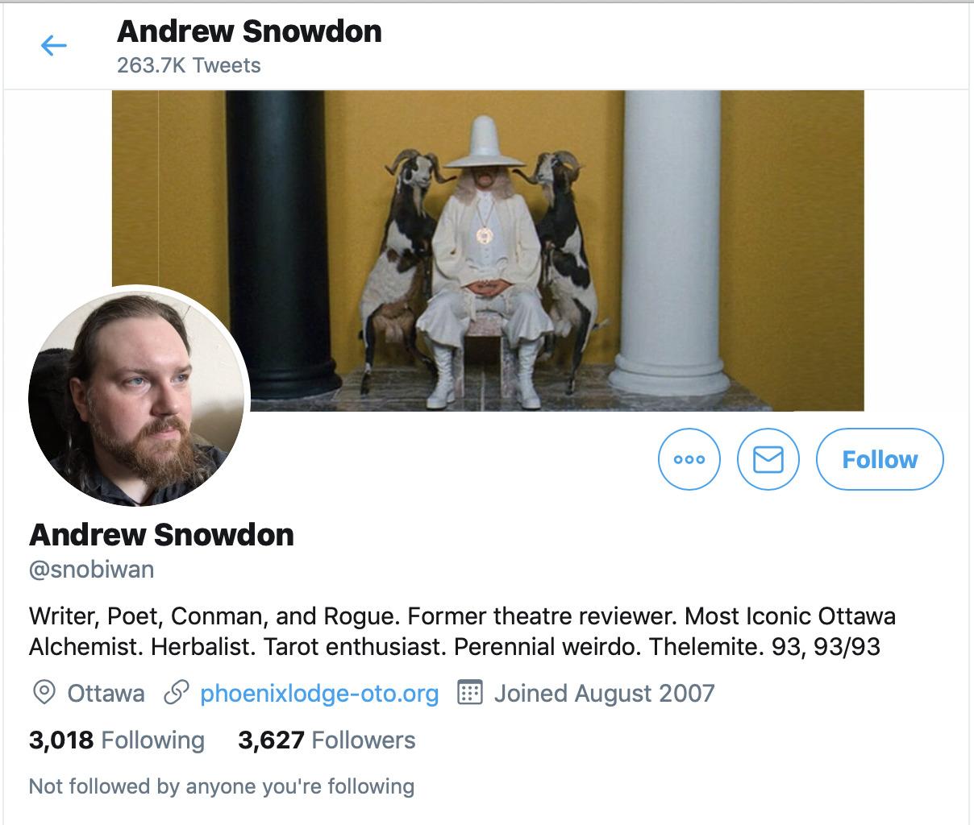974x825 pixels.
Task: Open the three-dot more options button
Action: coord(689,459)
